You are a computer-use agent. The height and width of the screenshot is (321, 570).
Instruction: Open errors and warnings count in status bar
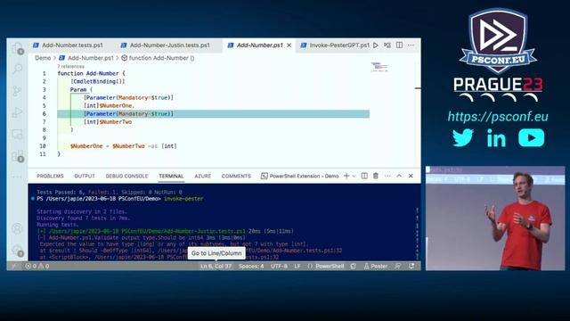tap(37, 266)
